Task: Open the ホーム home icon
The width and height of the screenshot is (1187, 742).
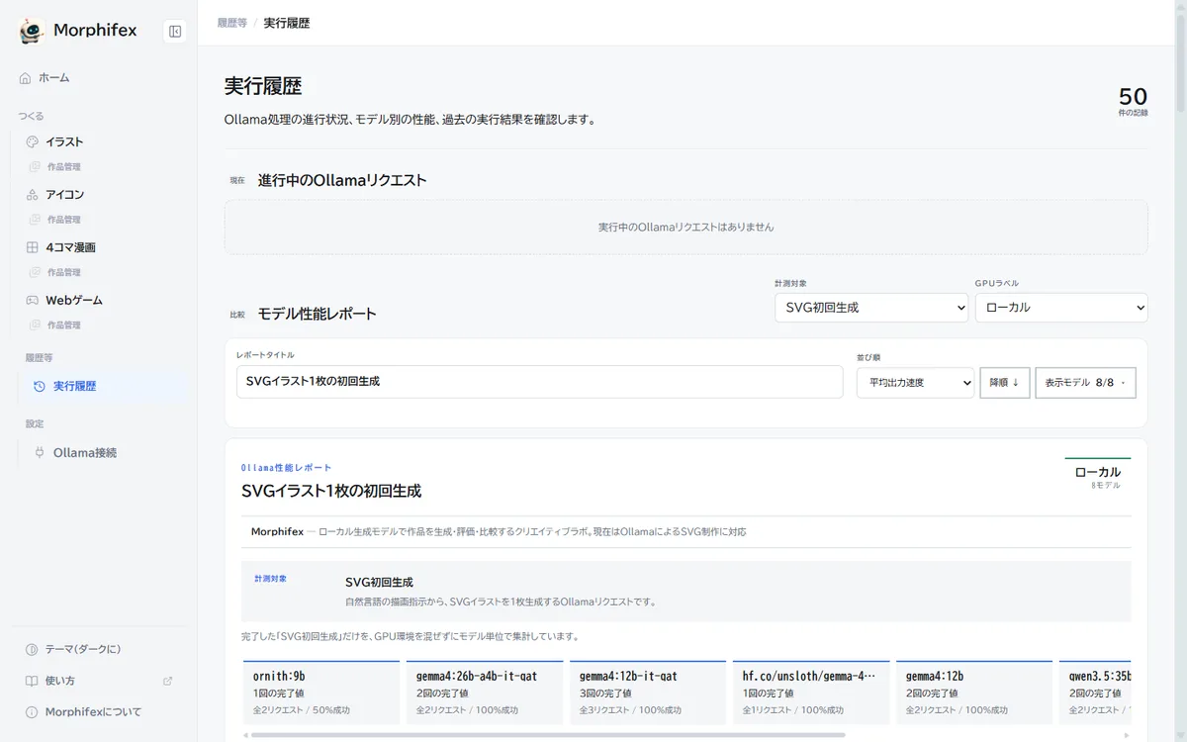Action: (x=26, y=78)
